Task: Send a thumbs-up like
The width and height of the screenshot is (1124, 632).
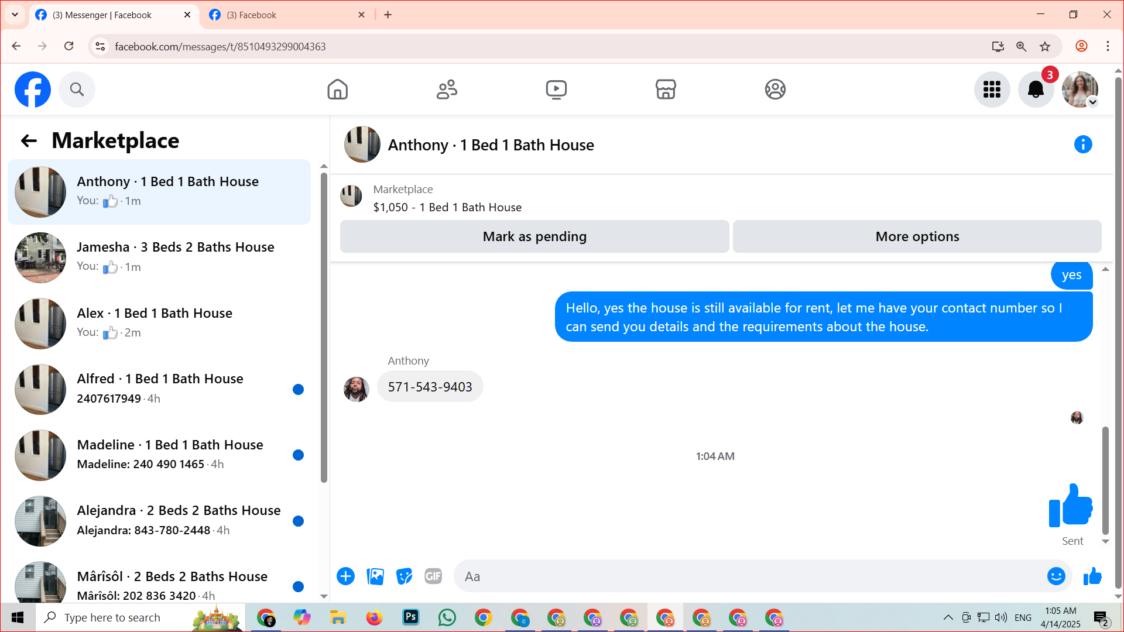Action: (x=1092, y=576)
